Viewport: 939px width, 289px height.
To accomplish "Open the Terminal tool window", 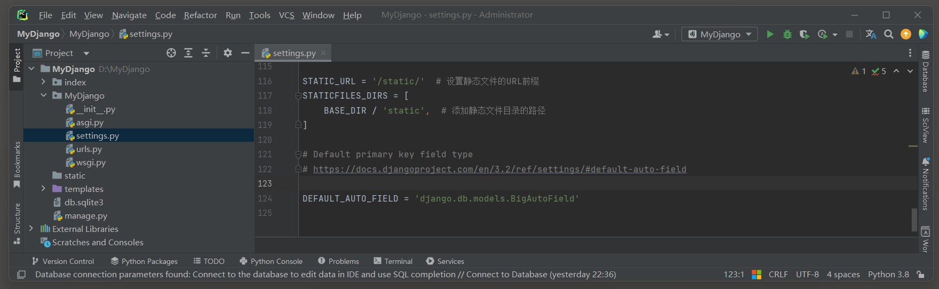I will [x=393, y=261].
